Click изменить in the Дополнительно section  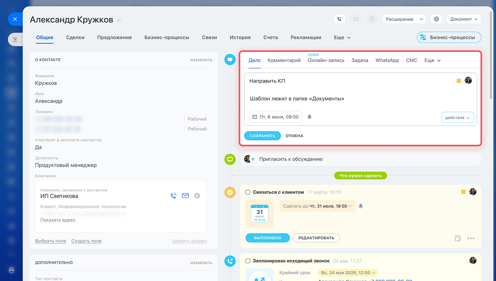(x=201, y=262)
